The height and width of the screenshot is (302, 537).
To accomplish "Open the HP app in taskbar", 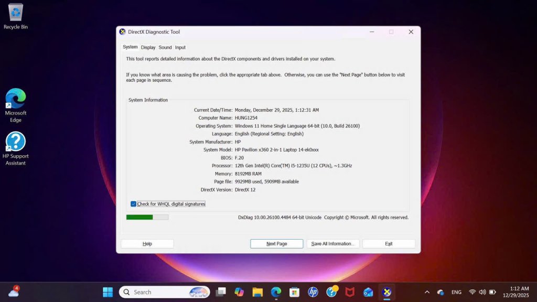I will coord(313,292).
